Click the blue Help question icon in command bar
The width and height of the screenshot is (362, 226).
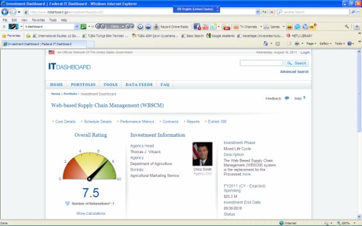(x=350, y=44)
